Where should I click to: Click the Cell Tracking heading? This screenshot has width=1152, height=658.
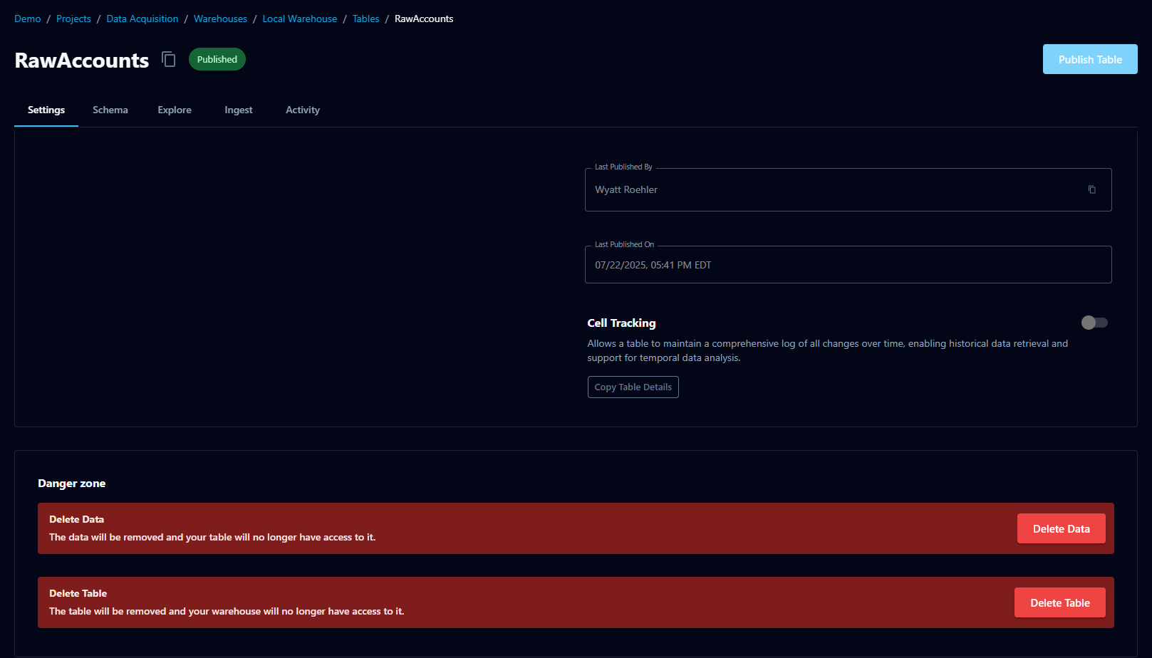621,323
